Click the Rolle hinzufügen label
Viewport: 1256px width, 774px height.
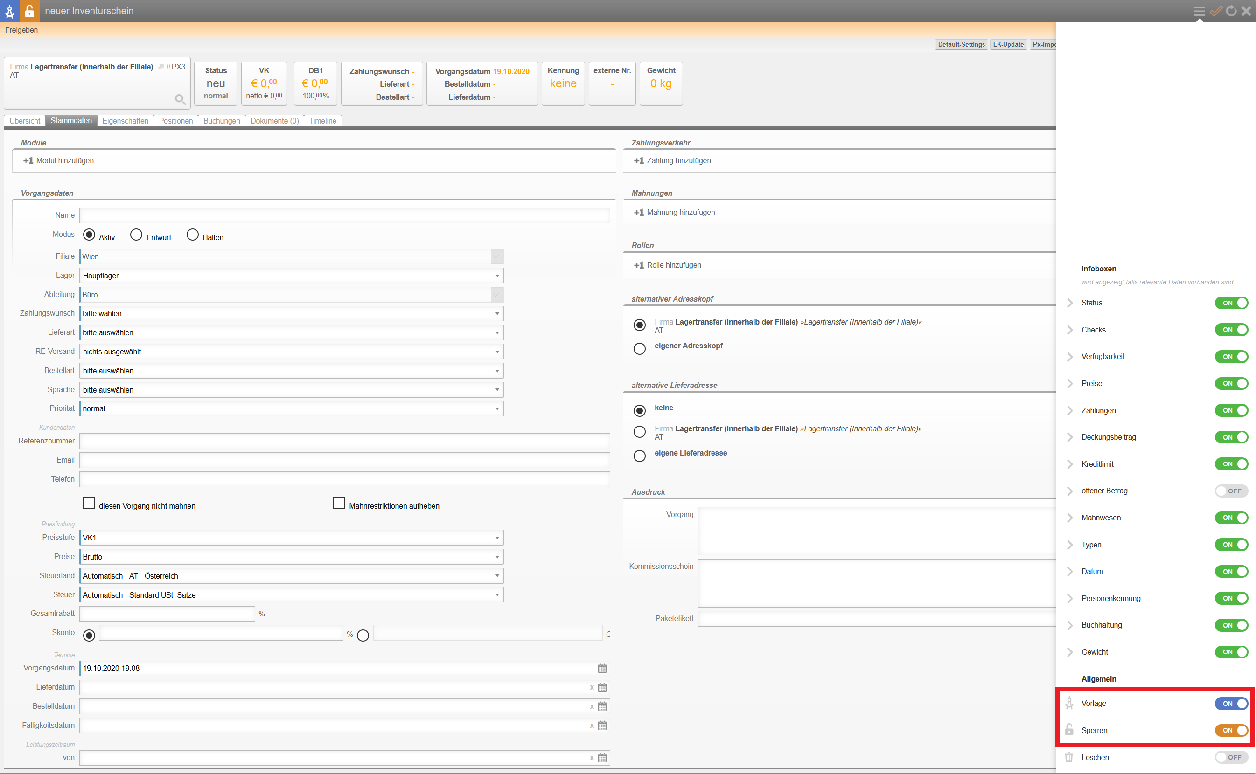(674, 265)
